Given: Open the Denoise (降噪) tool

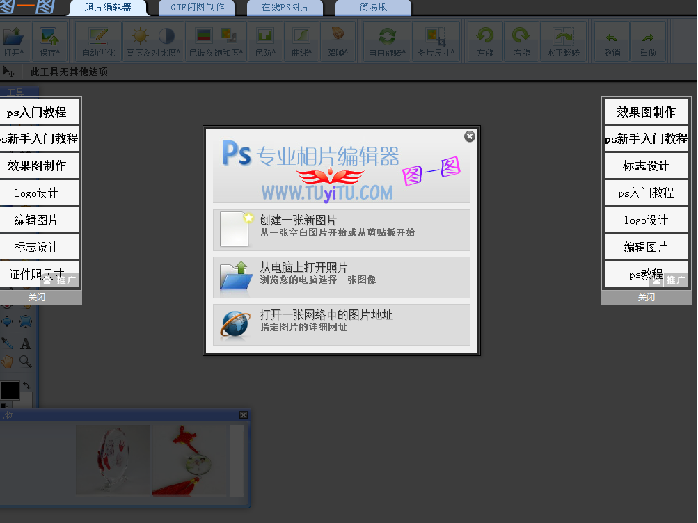Looking at the screenshot, I should tap(338, 41).
